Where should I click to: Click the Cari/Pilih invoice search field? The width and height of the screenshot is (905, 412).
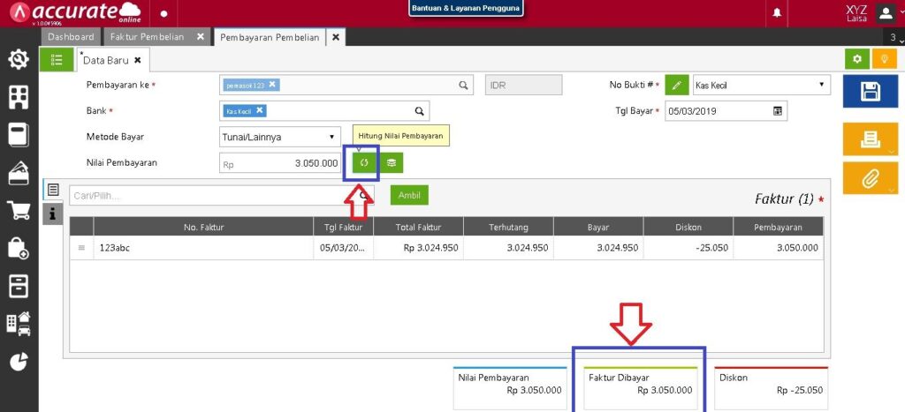click(212, 195)
